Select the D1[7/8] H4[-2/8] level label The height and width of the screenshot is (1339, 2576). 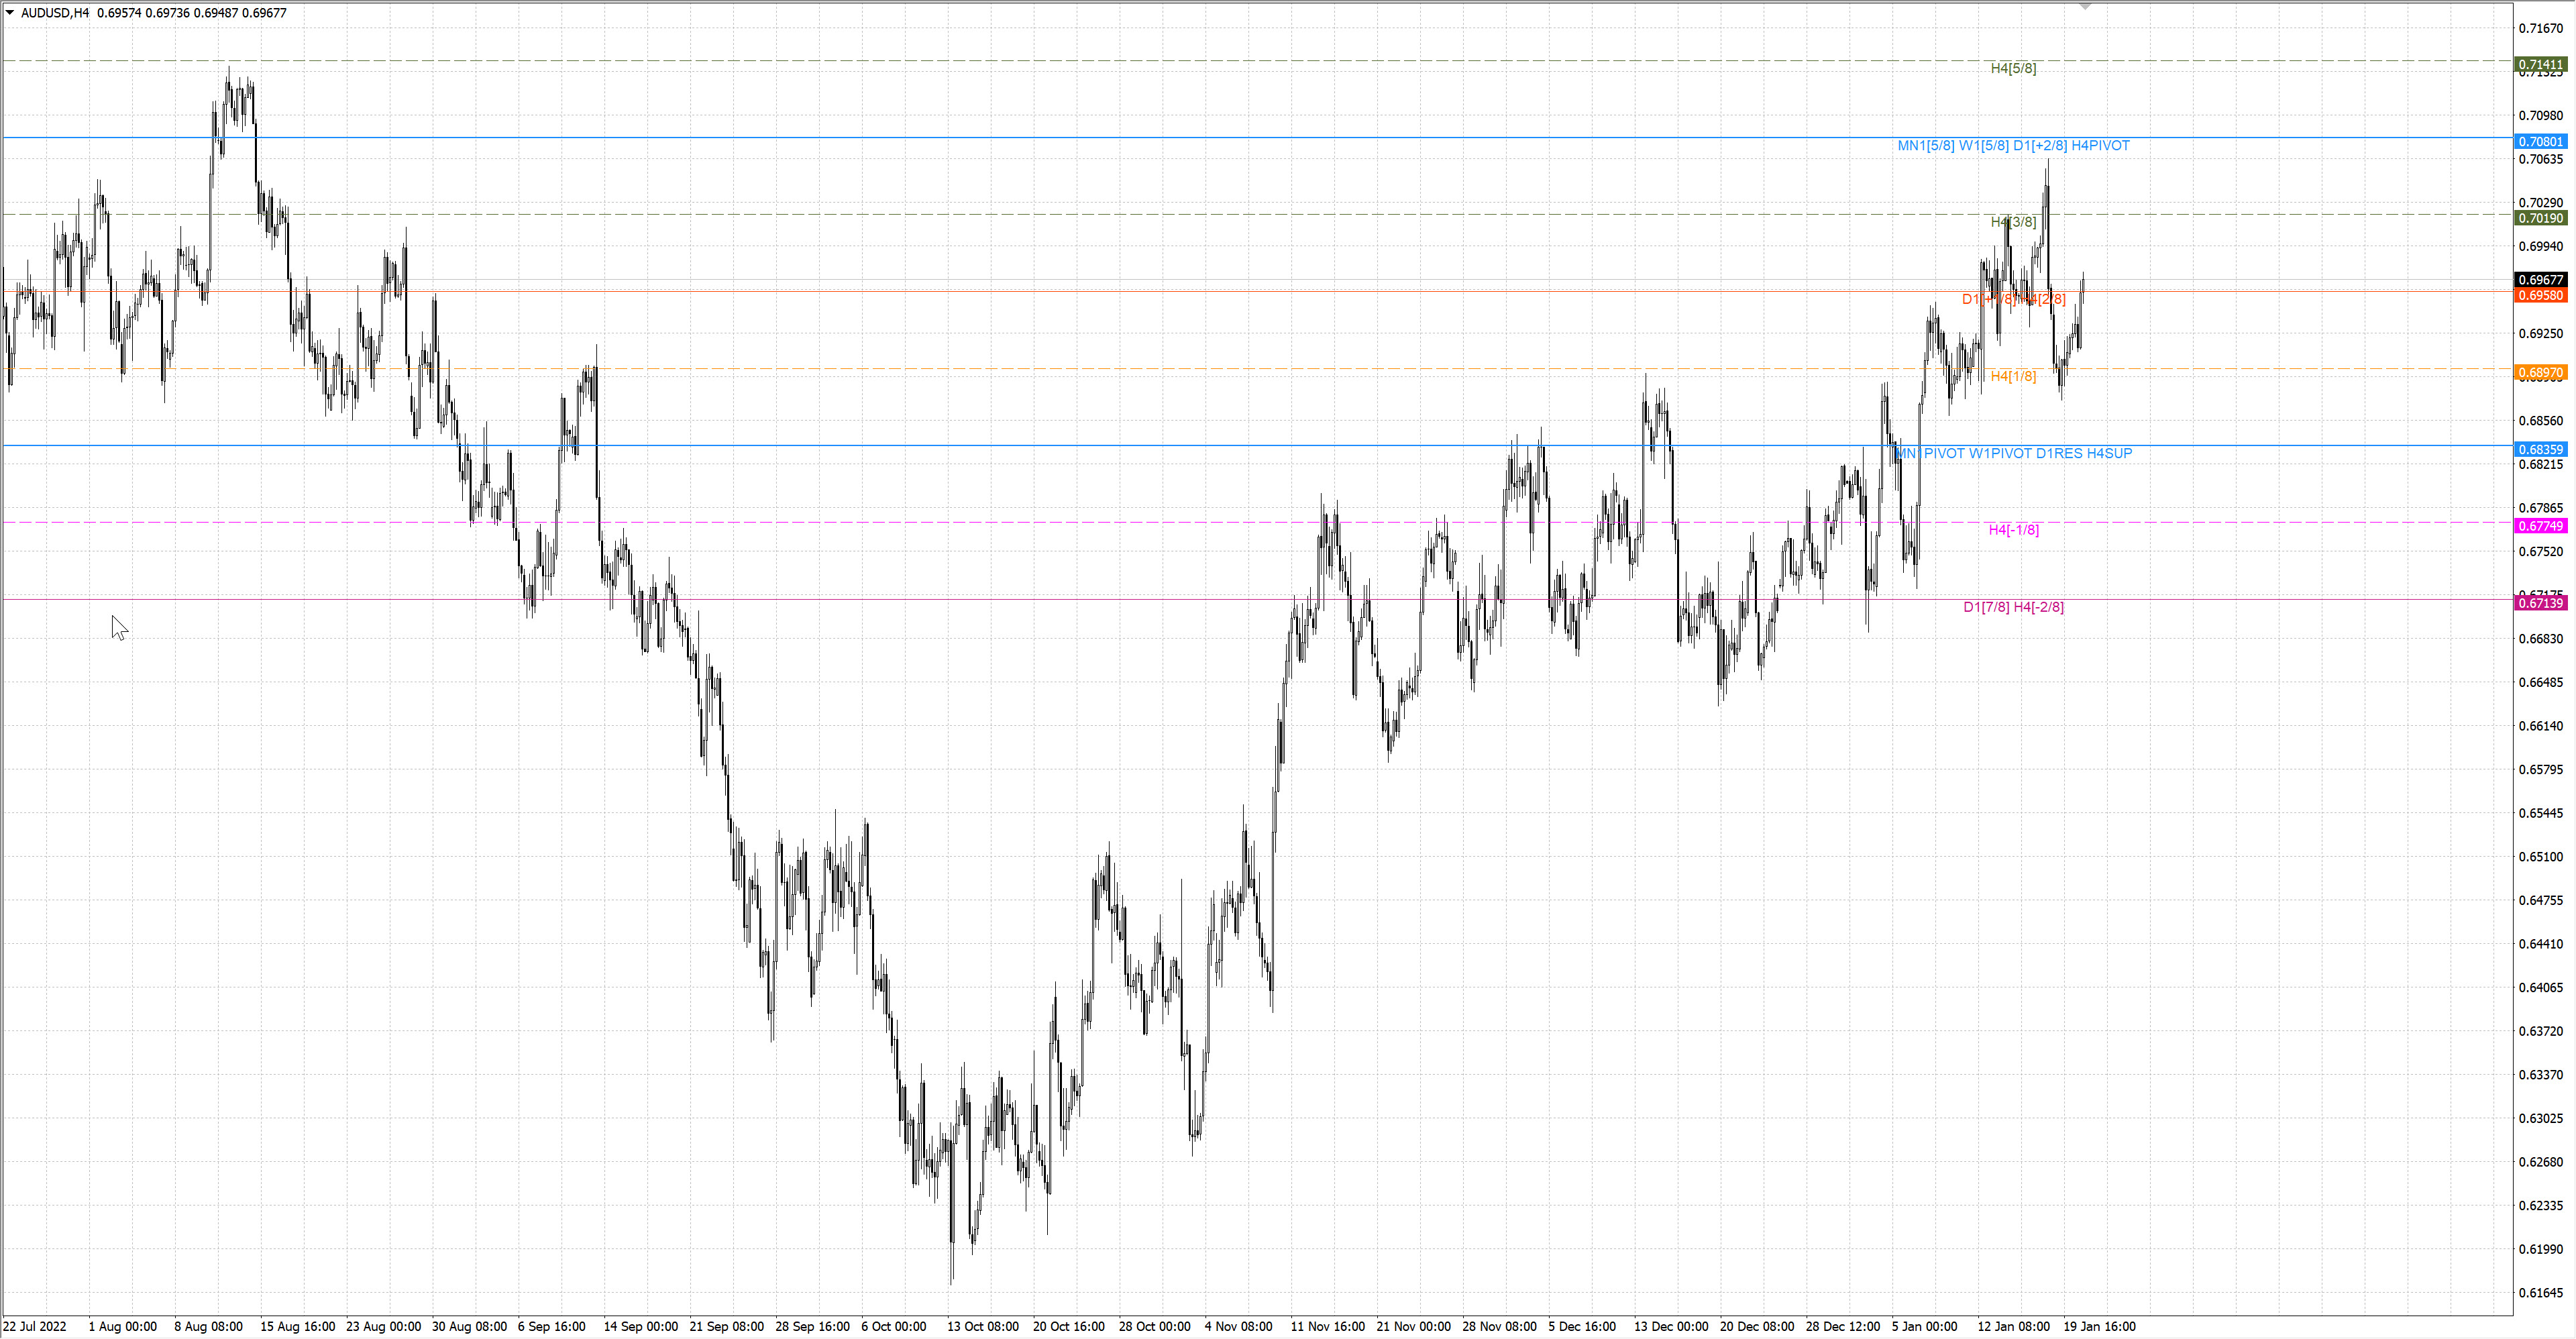click(x=2013, y=607)
